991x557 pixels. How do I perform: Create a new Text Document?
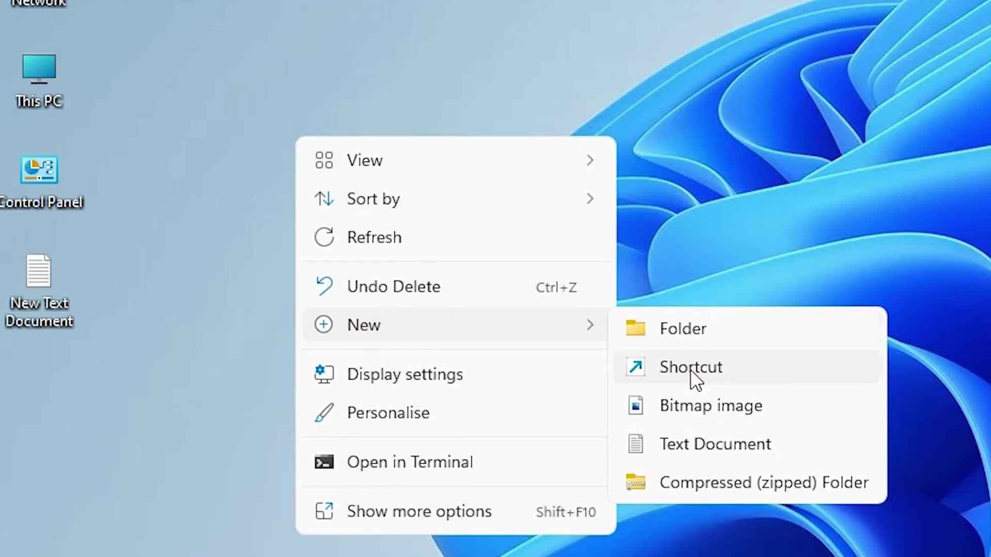click(x=715, y=444)
